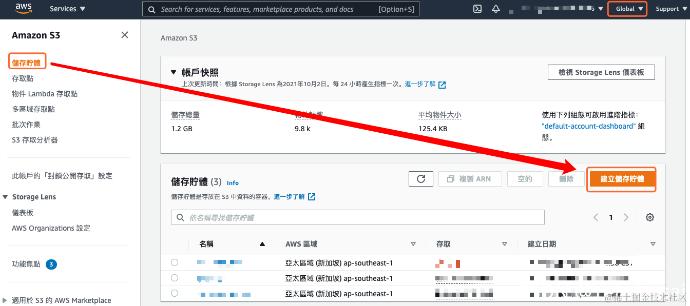Select the second bucket radio button
Screen dimensions: 690x306
(175, 278)
